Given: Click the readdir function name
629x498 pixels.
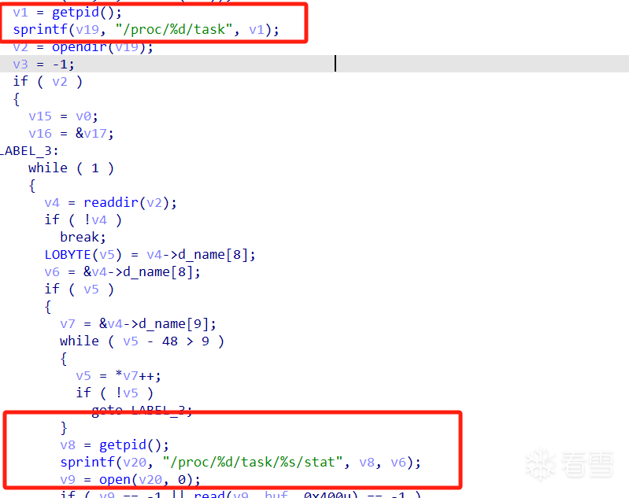Looking at the screenshot, I should [111, 202].
